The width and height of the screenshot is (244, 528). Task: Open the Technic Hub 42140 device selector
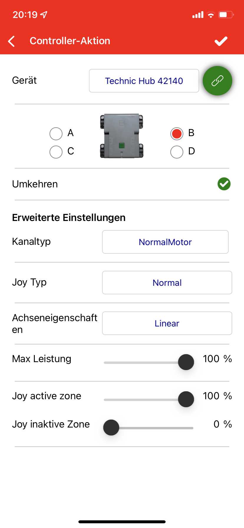click(x=144, y=81)
